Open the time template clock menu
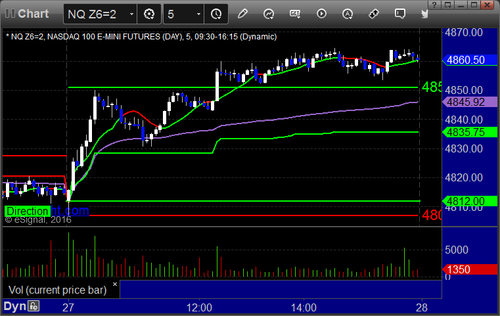 click(x=216, y=14)
